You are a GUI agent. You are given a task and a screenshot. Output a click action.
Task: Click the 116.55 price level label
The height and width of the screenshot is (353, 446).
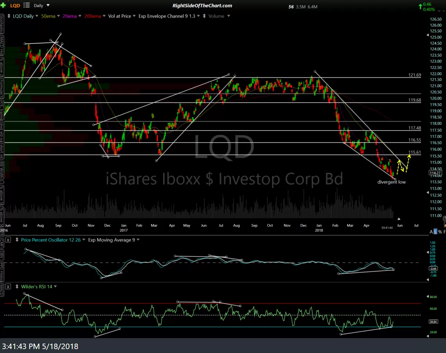pos(415,140)
